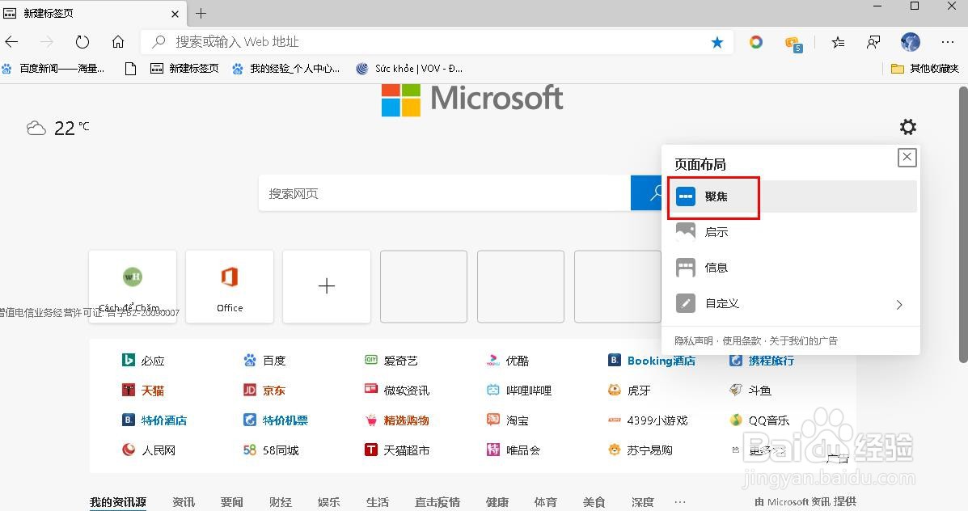Open page settings gear icon
Screen dimensions: 968x511
[907, 127]
